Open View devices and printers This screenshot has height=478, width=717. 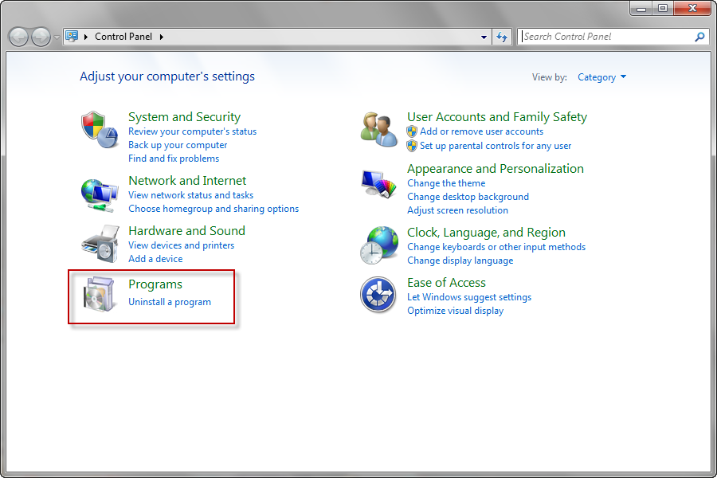[x=181, y=245]
